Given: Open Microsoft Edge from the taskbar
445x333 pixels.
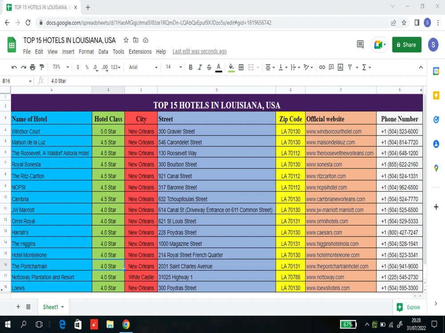Looking at the screenshot, I should pos(62,324).
